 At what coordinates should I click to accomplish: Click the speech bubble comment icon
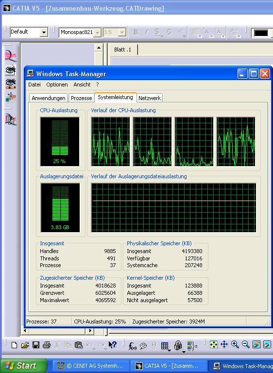(x=143, y=346)
